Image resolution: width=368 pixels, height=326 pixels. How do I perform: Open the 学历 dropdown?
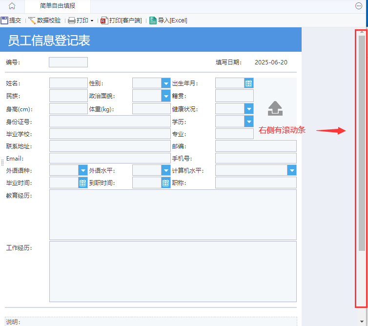pyautogui.click(x=249, y=122)
